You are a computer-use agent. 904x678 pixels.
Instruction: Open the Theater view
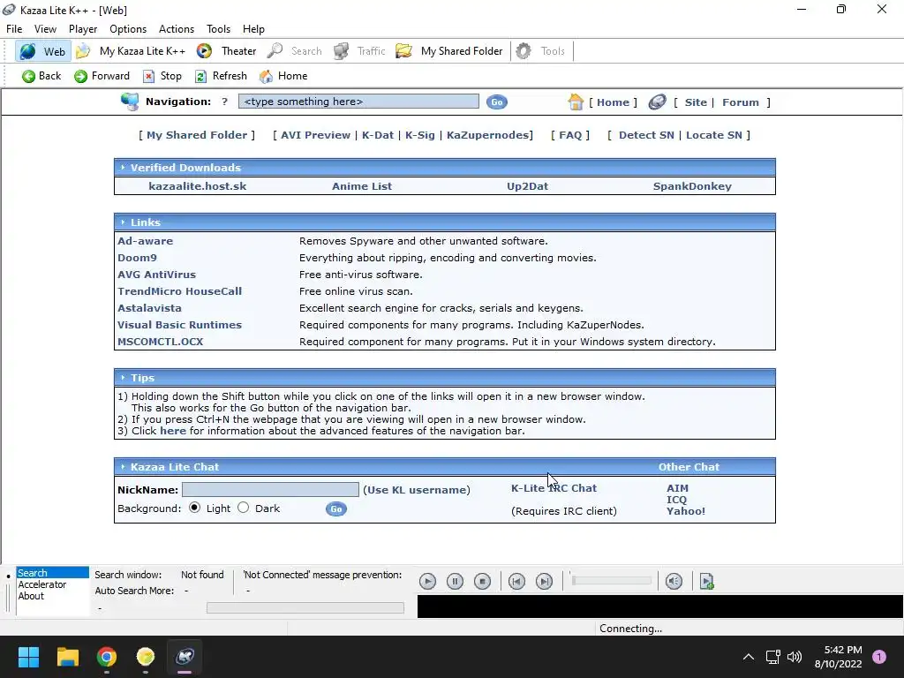pos(226,51)
